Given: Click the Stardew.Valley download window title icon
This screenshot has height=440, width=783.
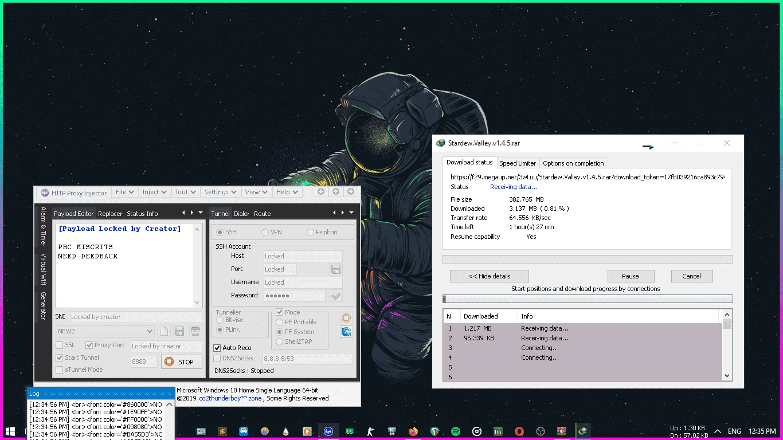Looking at the screenshot, I should [441, 143].
